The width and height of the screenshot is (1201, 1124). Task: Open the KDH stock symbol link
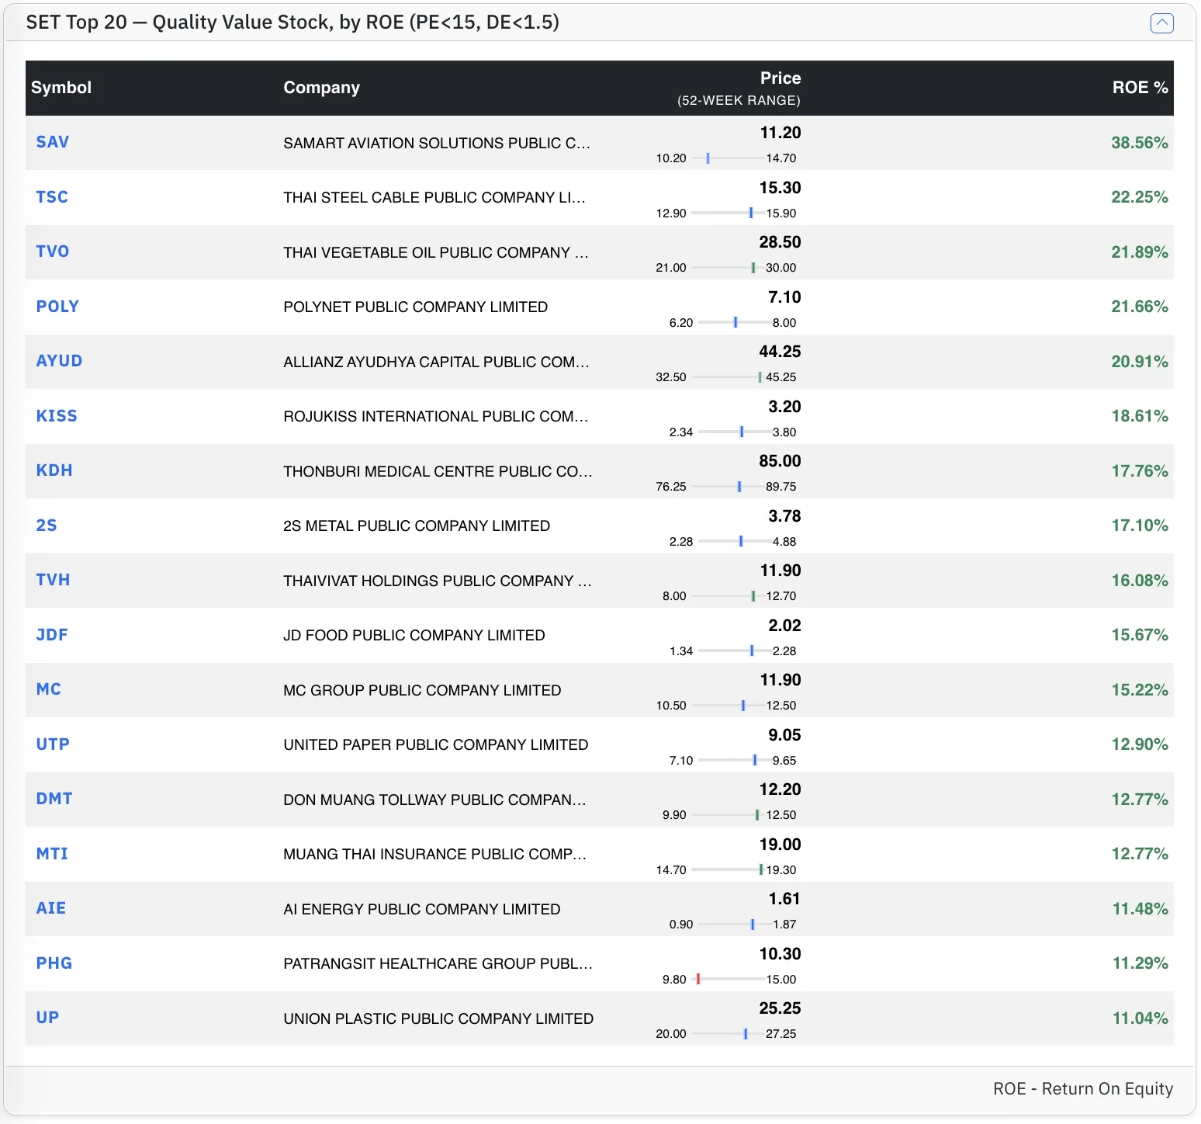tap(54, 470)
